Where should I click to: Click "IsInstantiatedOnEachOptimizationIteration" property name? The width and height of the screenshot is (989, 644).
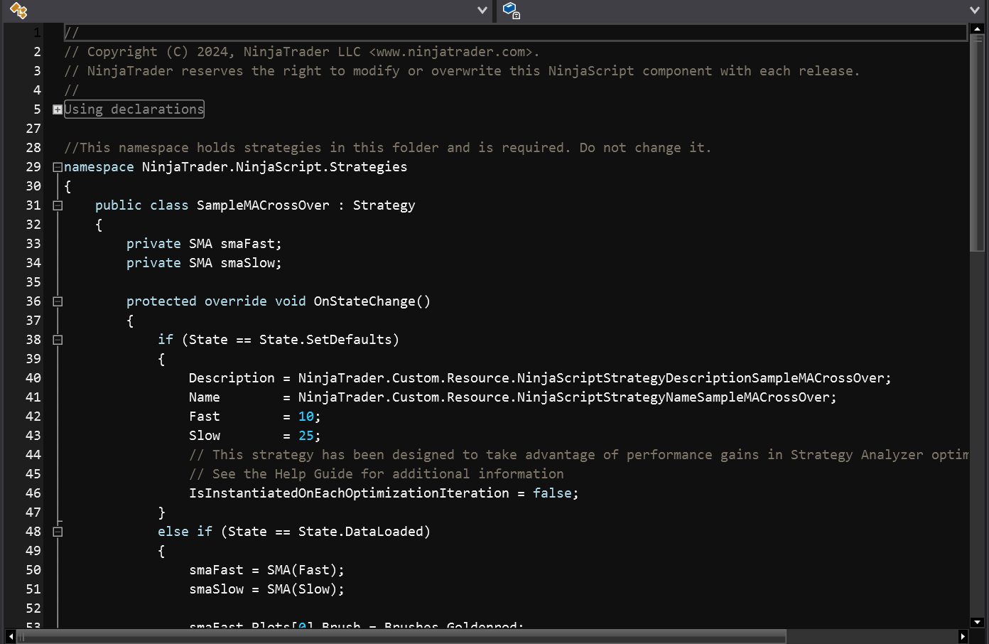(349, 493)
